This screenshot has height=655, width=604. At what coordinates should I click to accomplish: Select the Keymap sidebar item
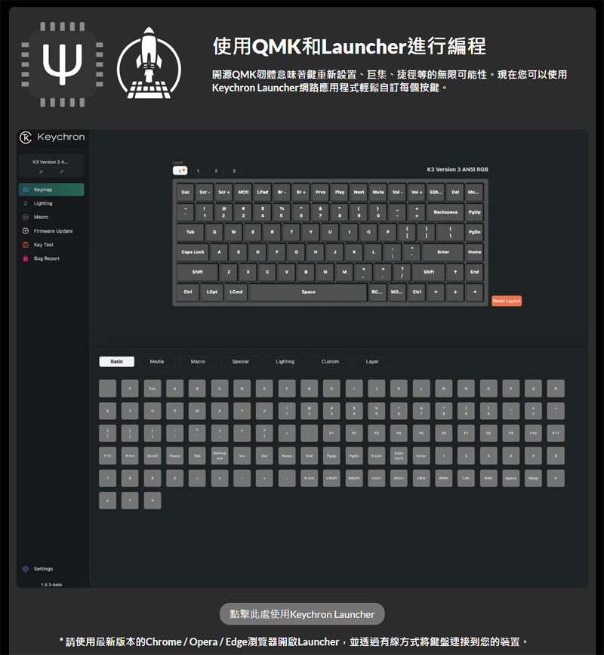(x=51, y=190)
